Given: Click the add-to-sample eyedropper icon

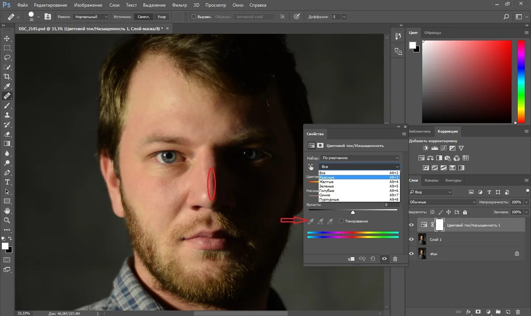Looking at the screenshot, I should [x=320, y=221].
